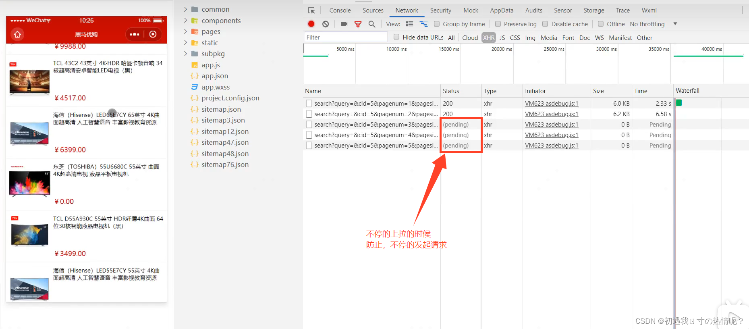Switch to the Console tab
The height and width of the screenshot is (329, 749).
340,10
